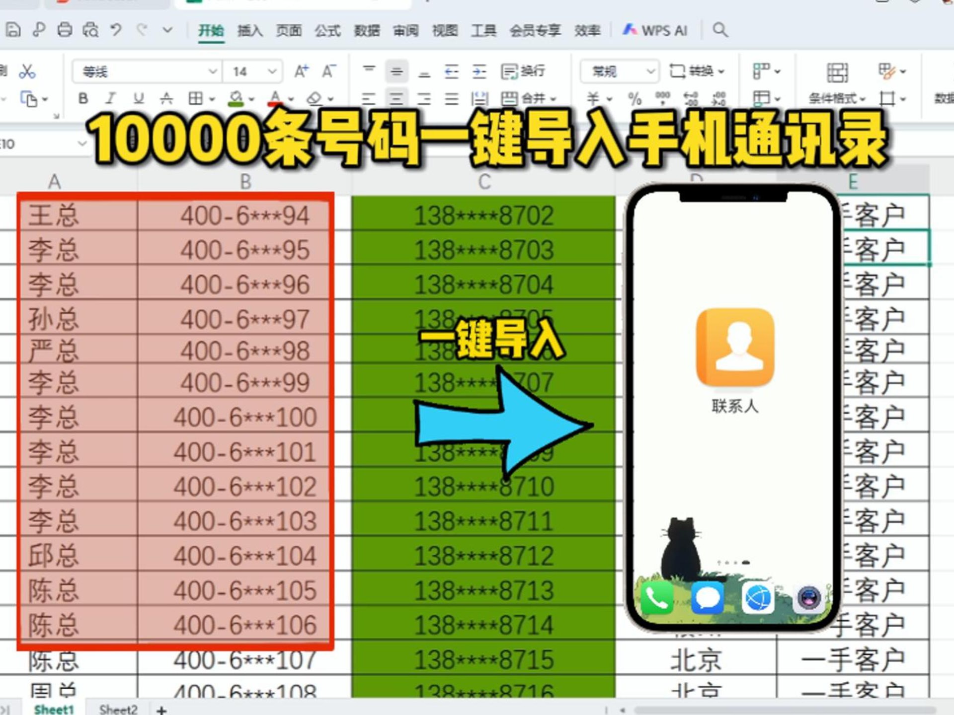Apply underline to selected cells
The height and width of the screenshot is (715, 954).
139,98
